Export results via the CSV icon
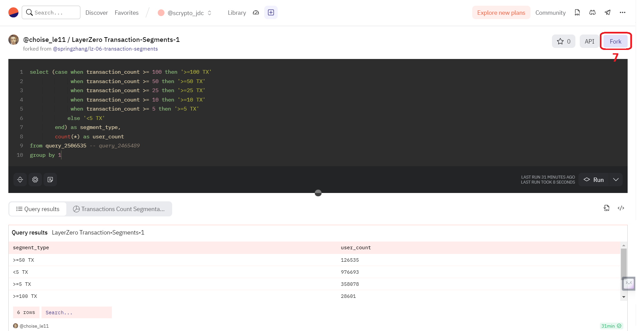Viewport: 637px width, 331px height. [x=607, y=208]
